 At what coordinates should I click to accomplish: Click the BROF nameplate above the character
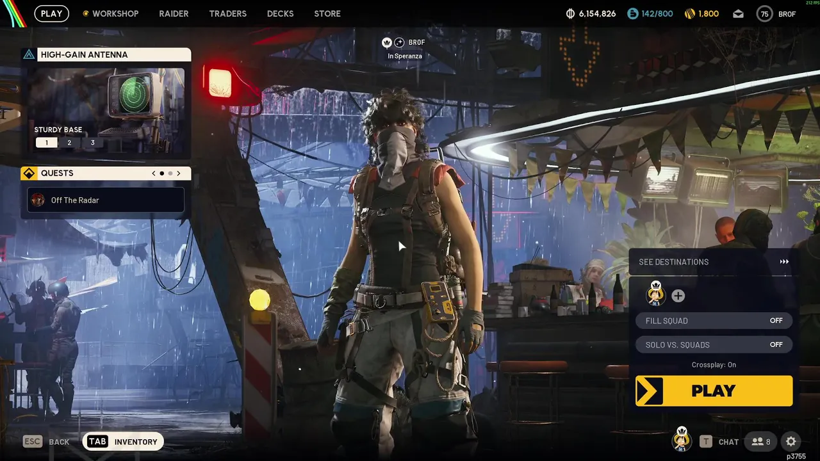(x=416, y=42)
